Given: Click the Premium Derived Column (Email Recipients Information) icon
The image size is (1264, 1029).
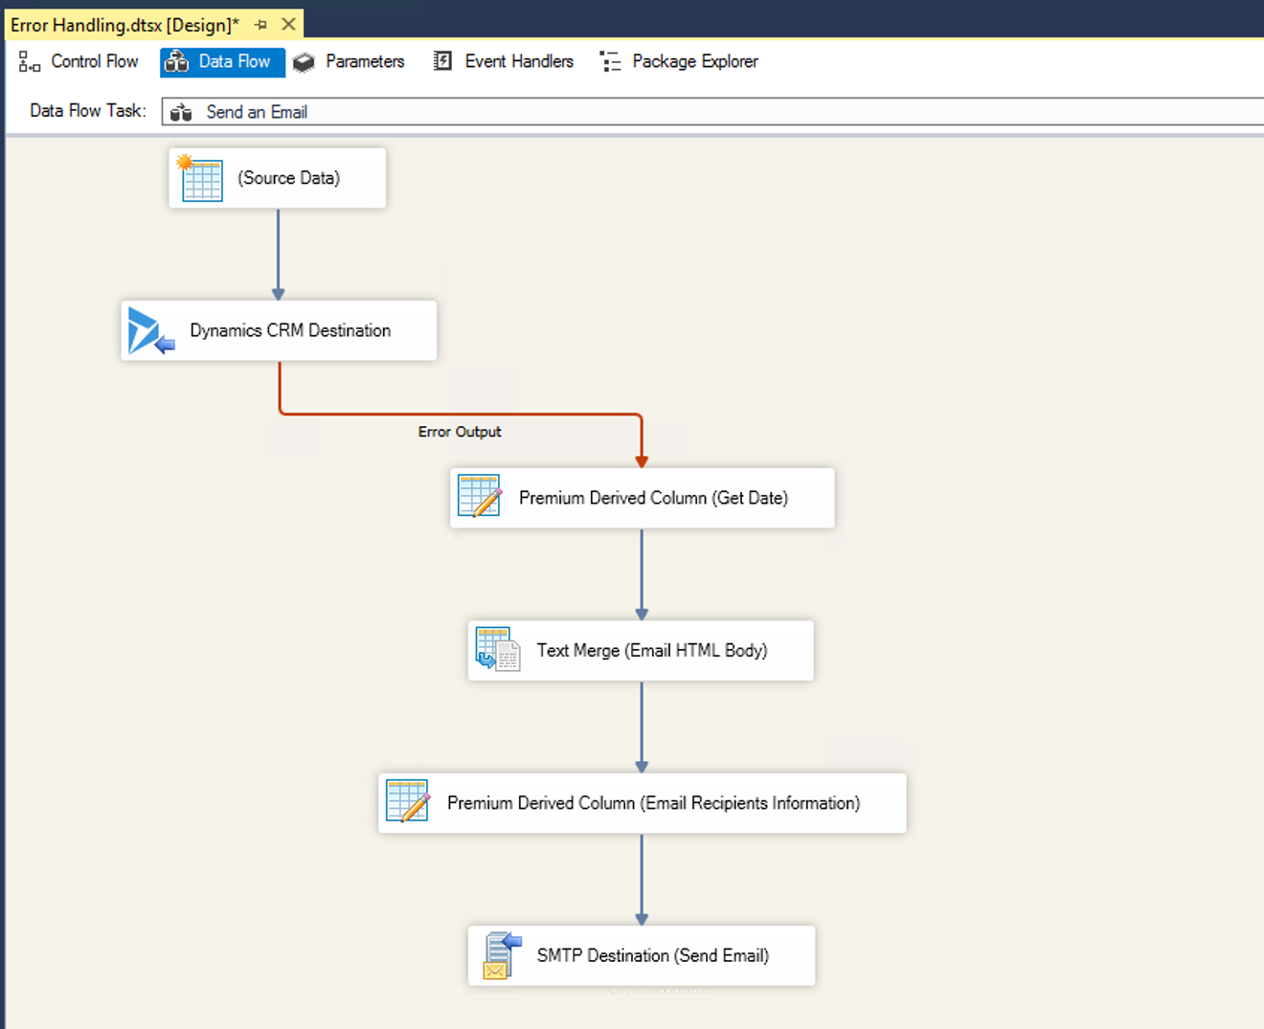Looking at the screenshot, I should [x=408, y=802].
